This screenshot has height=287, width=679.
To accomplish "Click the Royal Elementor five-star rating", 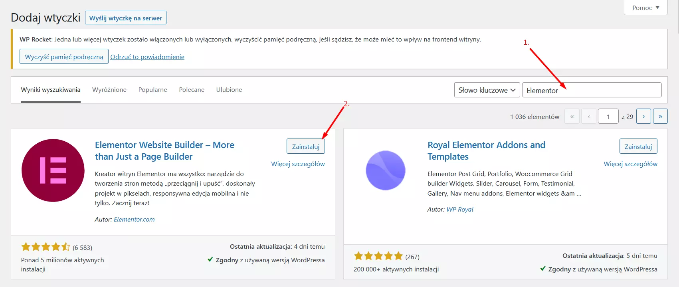I will click(x=378, y=256).
